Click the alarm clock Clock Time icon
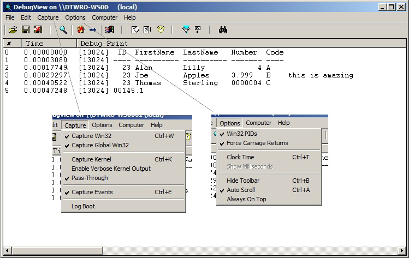This screenshot has width=409, height=258. (x=161, y=29)
